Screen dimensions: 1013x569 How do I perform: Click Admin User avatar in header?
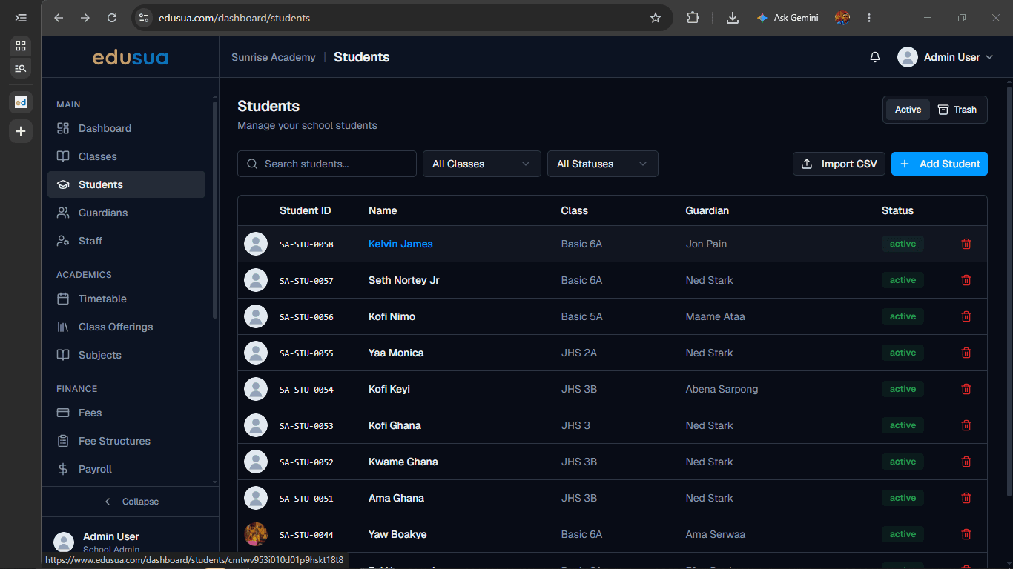pos(908,57)
